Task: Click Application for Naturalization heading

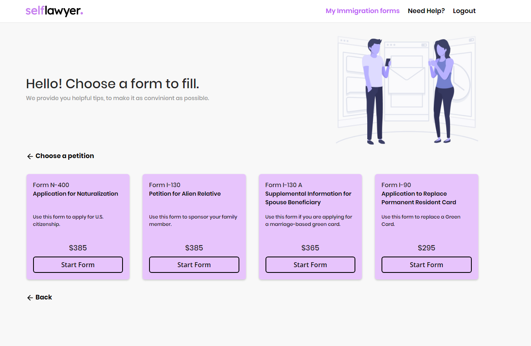Action: click(76, 194)
